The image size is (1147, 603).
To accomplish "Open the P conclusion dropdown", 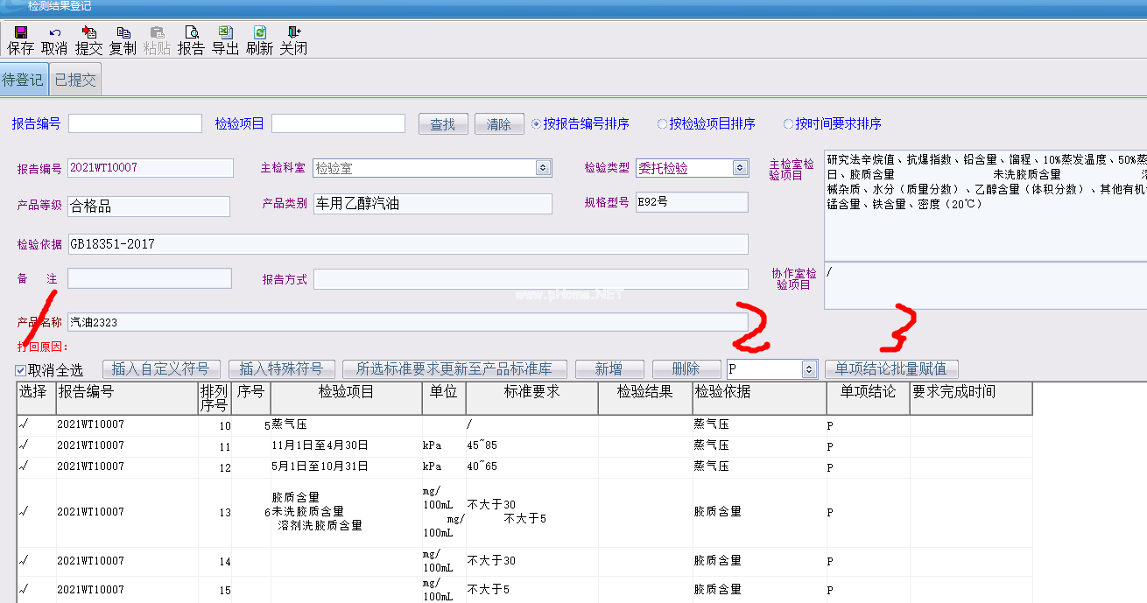I will click(810, 368).
